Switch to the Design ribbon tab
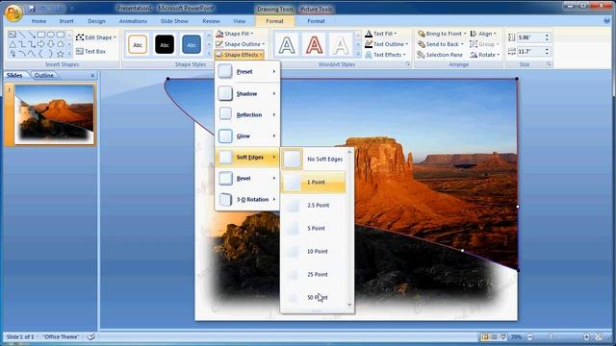The image size is (616, 346). coord(96,21)
